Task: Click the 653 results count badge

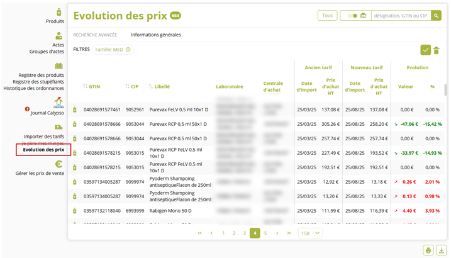Action: point(175,15)
